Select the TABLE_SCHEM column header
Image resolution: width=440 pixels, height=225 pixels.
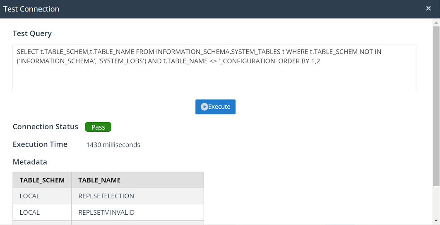pos(42,180)
